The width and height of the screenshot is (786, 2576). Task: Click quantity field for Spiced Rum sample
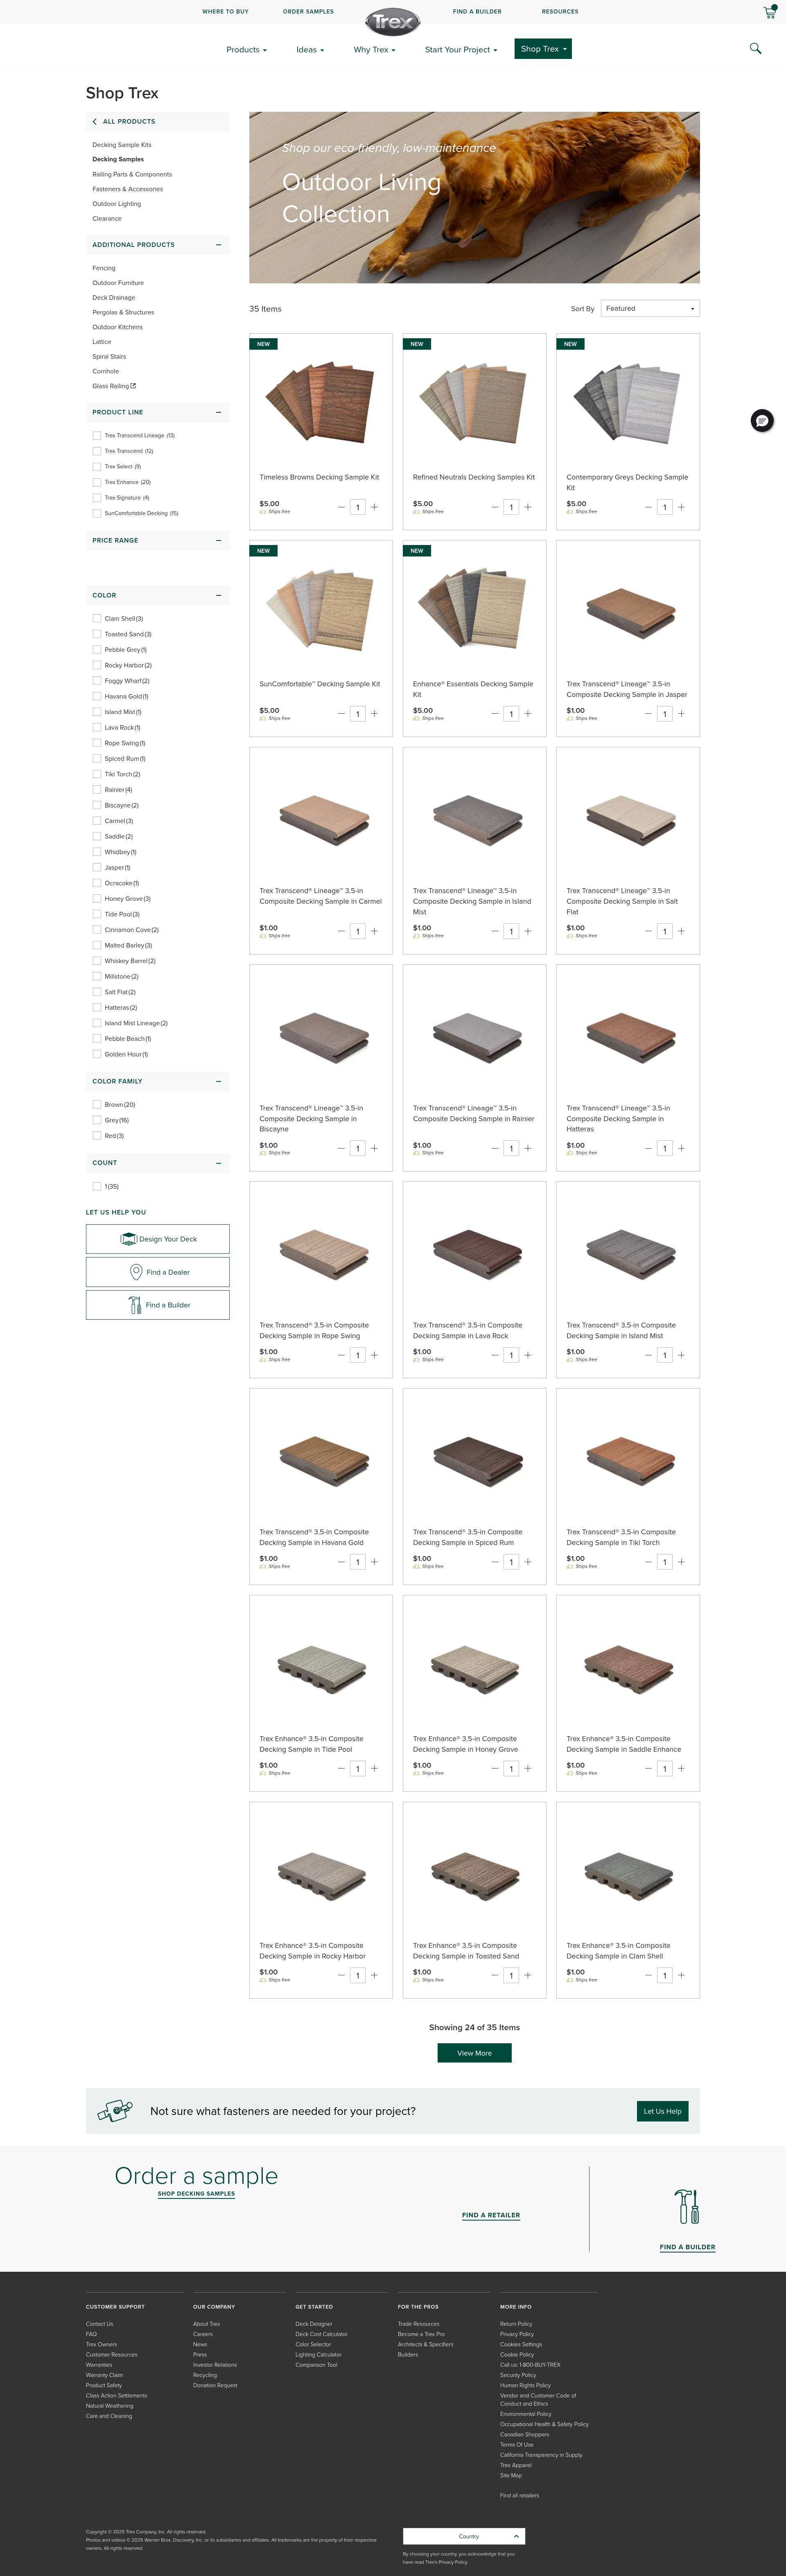(511, 1562)
